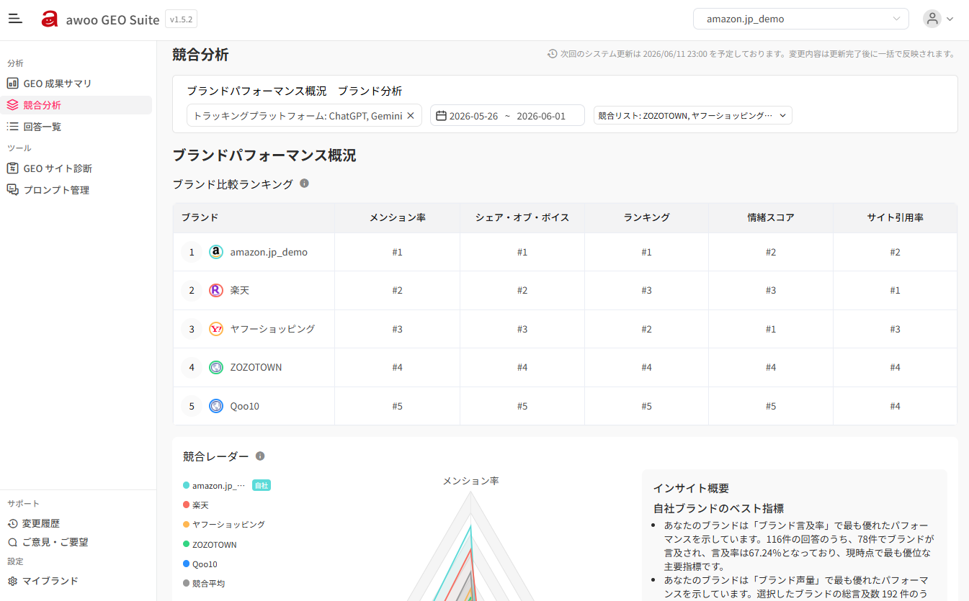
Task: Click the 変更履歴 history icon
Action: (x=12, y=523)
